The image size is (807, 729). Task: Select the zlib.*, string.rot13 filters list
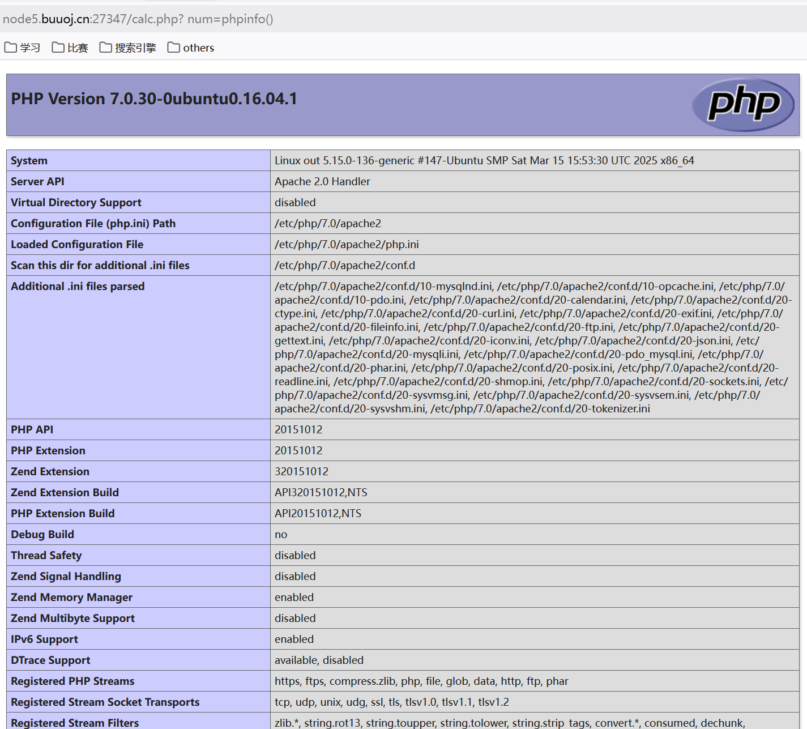click(510, 723)
